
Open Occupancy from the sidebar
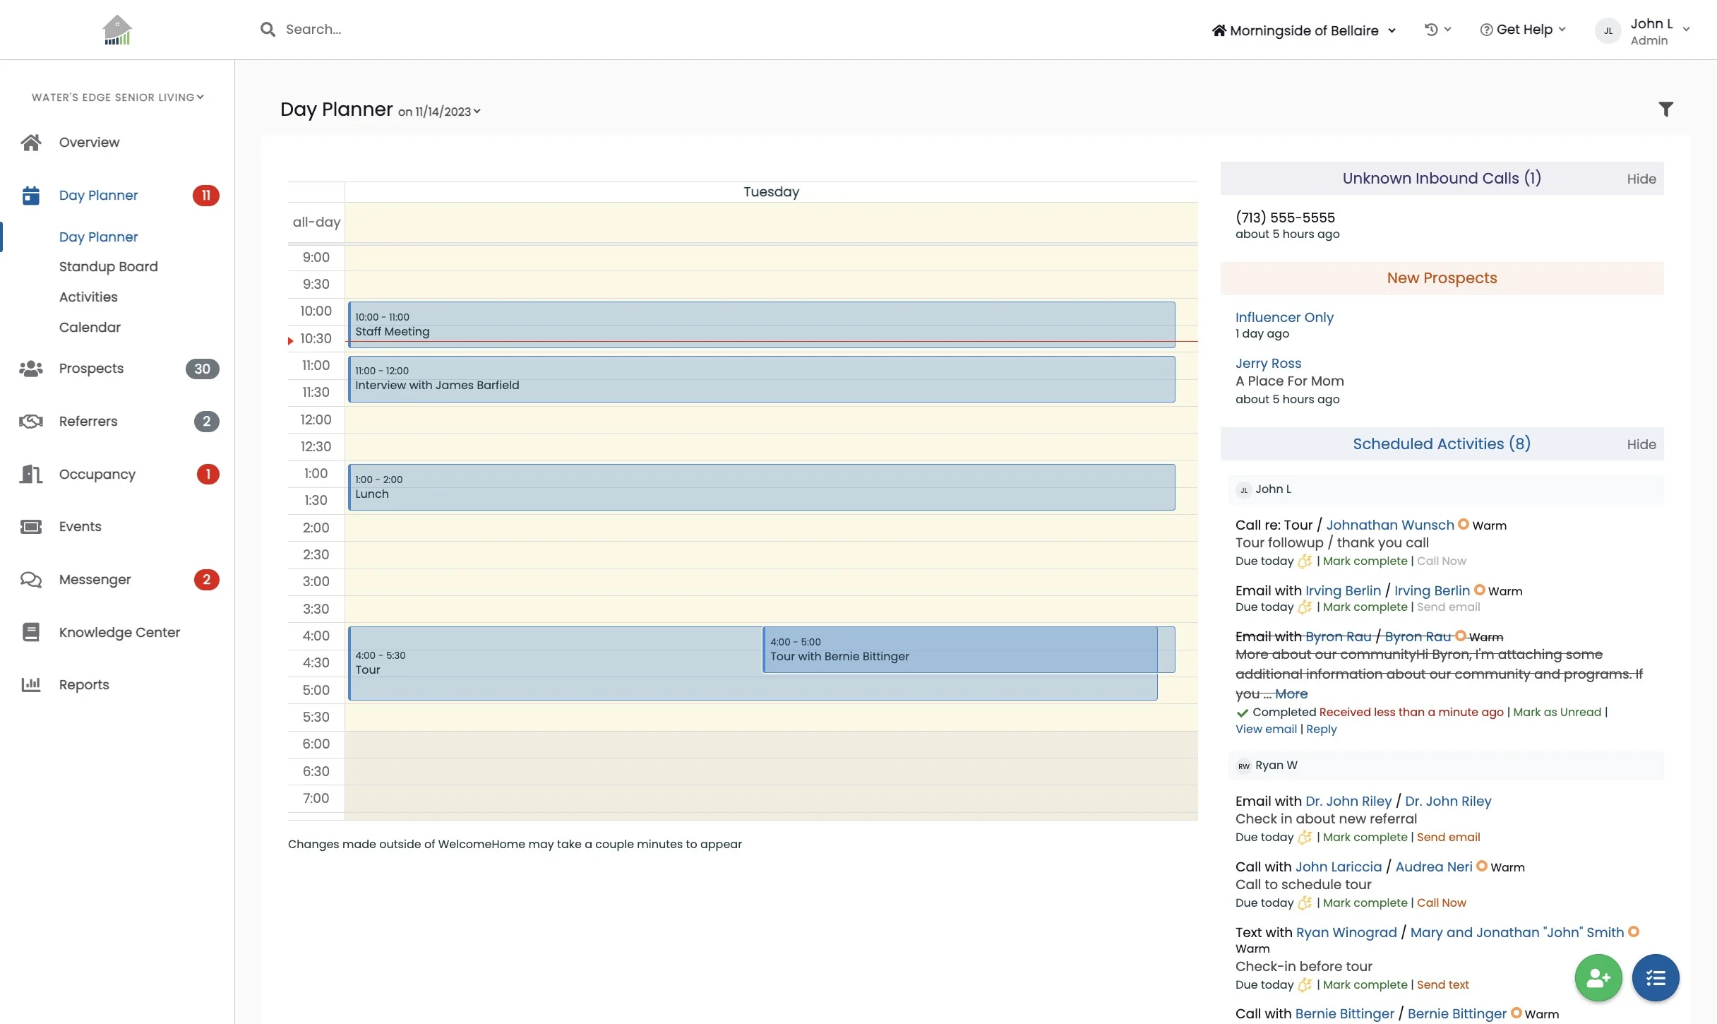tap(97, 475)
